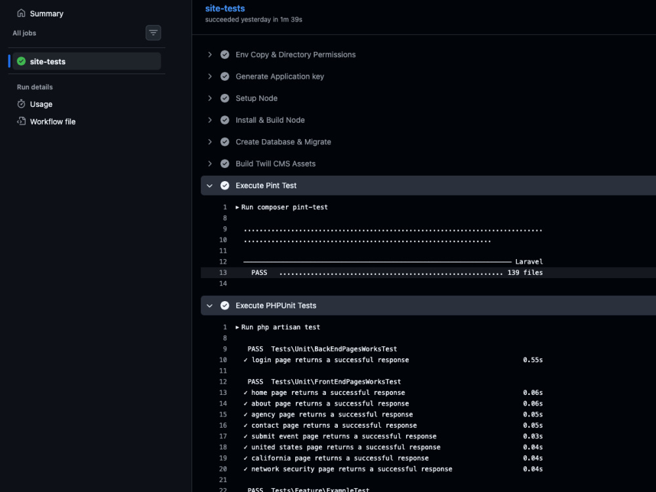This screenshot has width=656, height=492.
Task: Click success checkmark for Install & Build Node
Action: tap(224, 120)
